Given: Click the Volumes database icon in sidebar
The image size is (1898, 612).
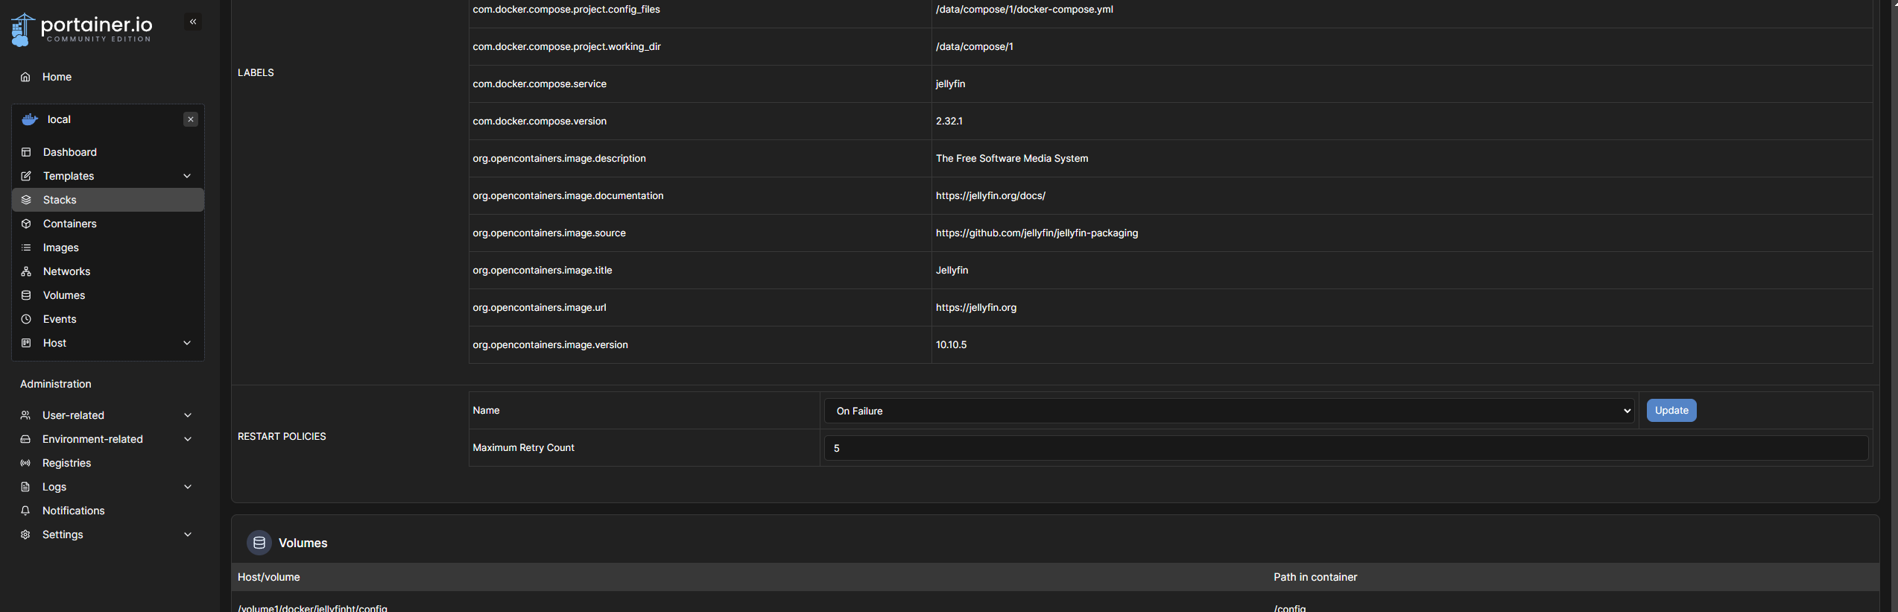Looking at the screenshot, I should click(26, 295).
